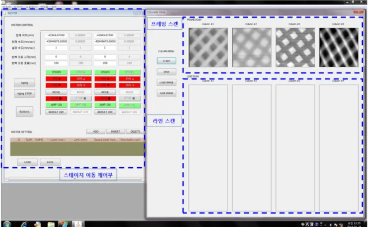The width and height of the screenshot is (368, 227).
Task: Click STOP in the Column Menu
Action: tap(166, 72)
